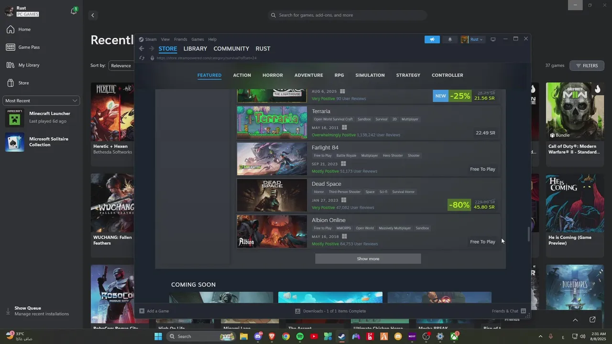612x344 pixels.
Task: Click the Windows Start button
Action: (x=158, y=336)
